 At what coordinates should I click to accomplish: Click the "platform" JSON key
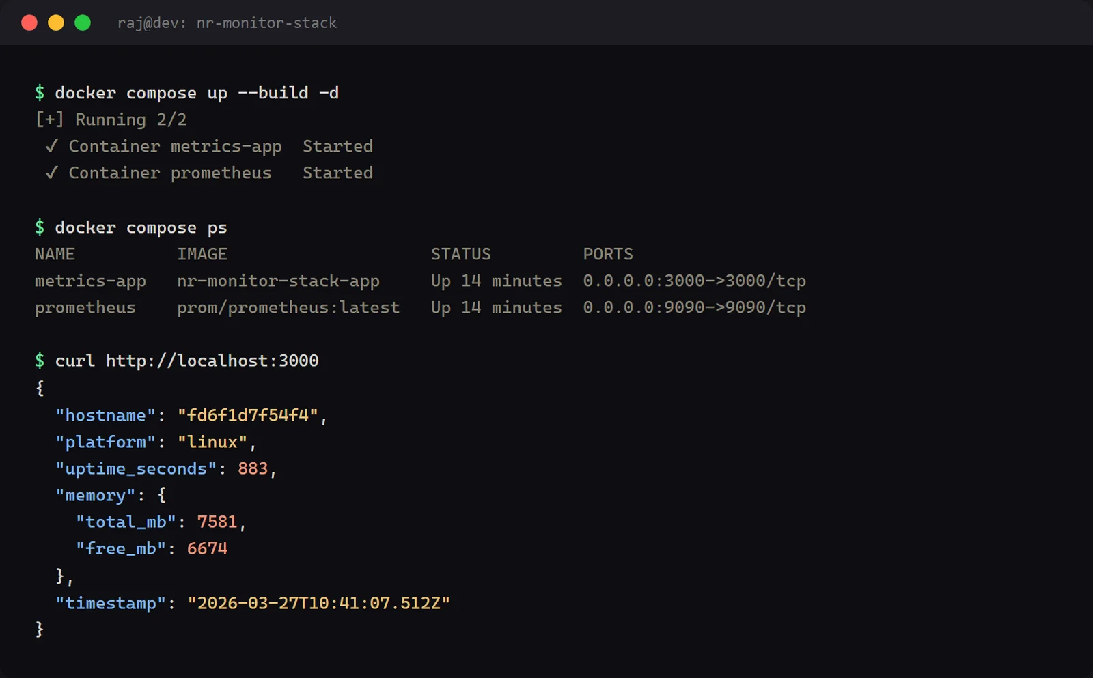pyautogui.click(x=105, y=442)
